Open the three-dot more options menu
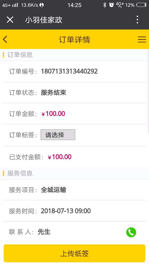Image resolution: width=149 pixels, height=266 pixels. [x=137, y=20]
